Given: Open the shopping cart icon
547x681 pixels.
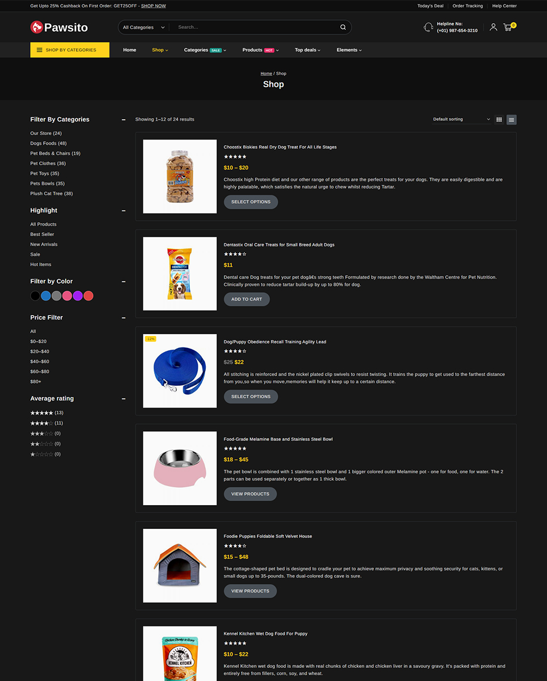Looking at the screenshot, I should coord(508,27).
